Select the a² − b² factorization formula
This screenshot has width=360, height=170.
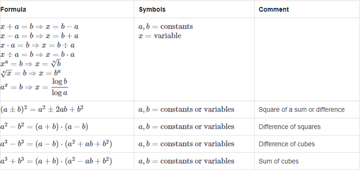click(x=44, y=127)
